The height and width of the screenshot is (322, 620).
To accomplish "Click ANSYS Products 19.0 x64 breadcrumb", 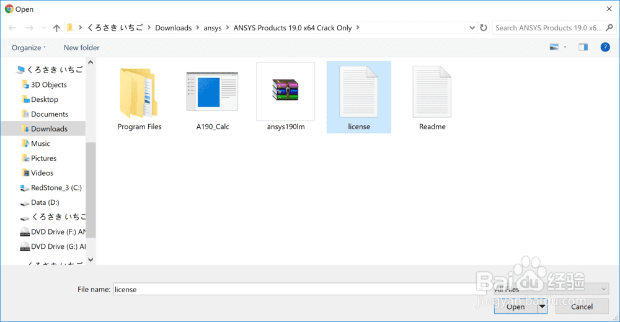I will pos(293,28).
